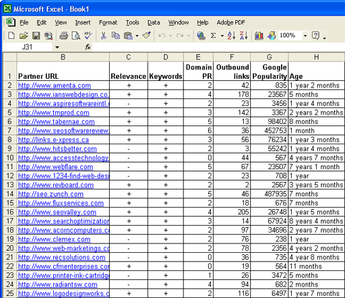Click the Open folder icon
The height and width of the screenshot is (298, 345).
(24, 36)
